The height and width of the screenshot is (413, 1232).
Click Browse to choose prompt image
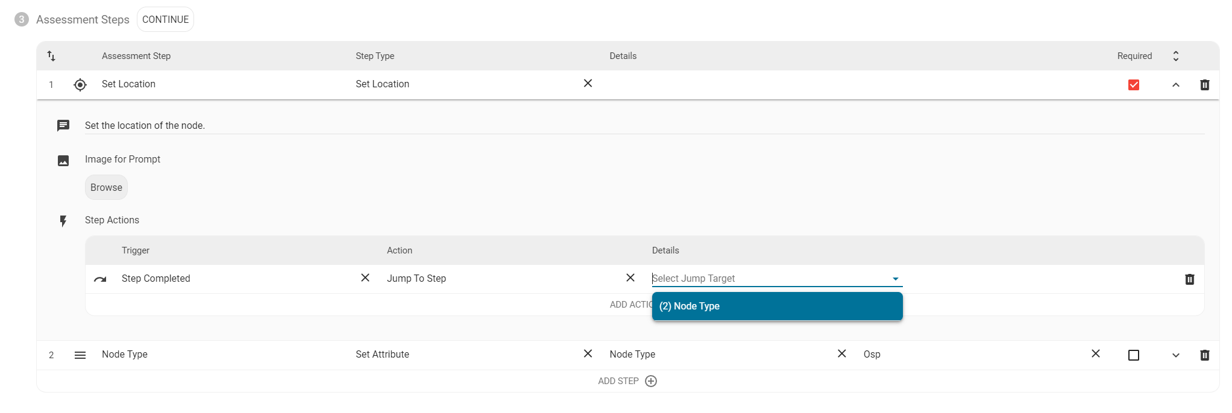pos(106,187)
